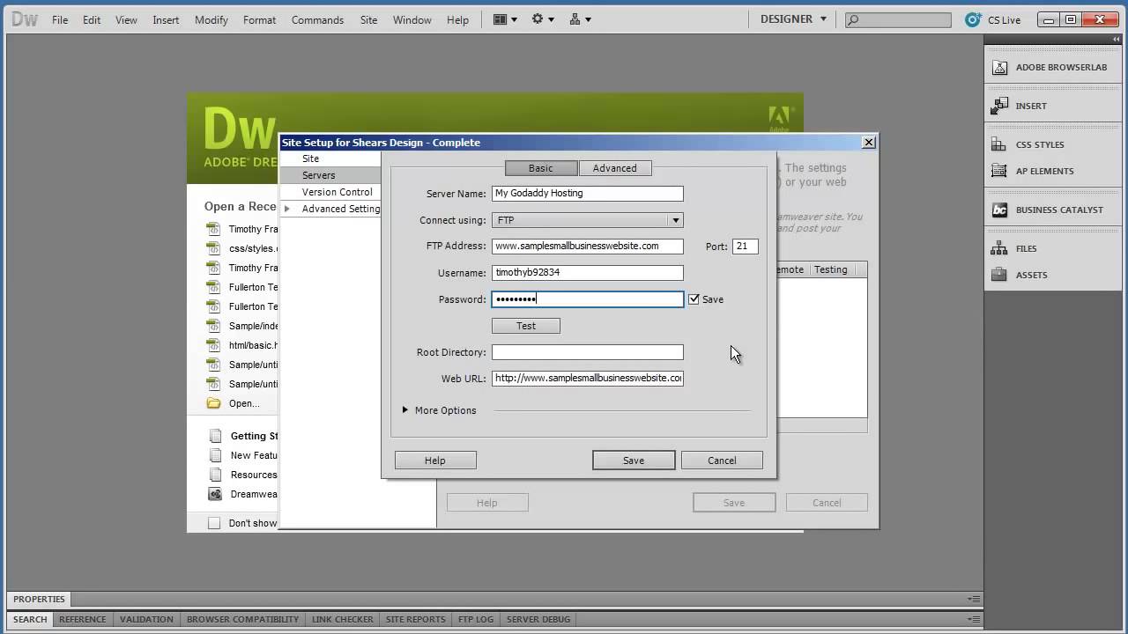Click the Getting Started document icon
Image resolution: width=1128 pixels, height=634 pixels.
[x=214, y=436]
